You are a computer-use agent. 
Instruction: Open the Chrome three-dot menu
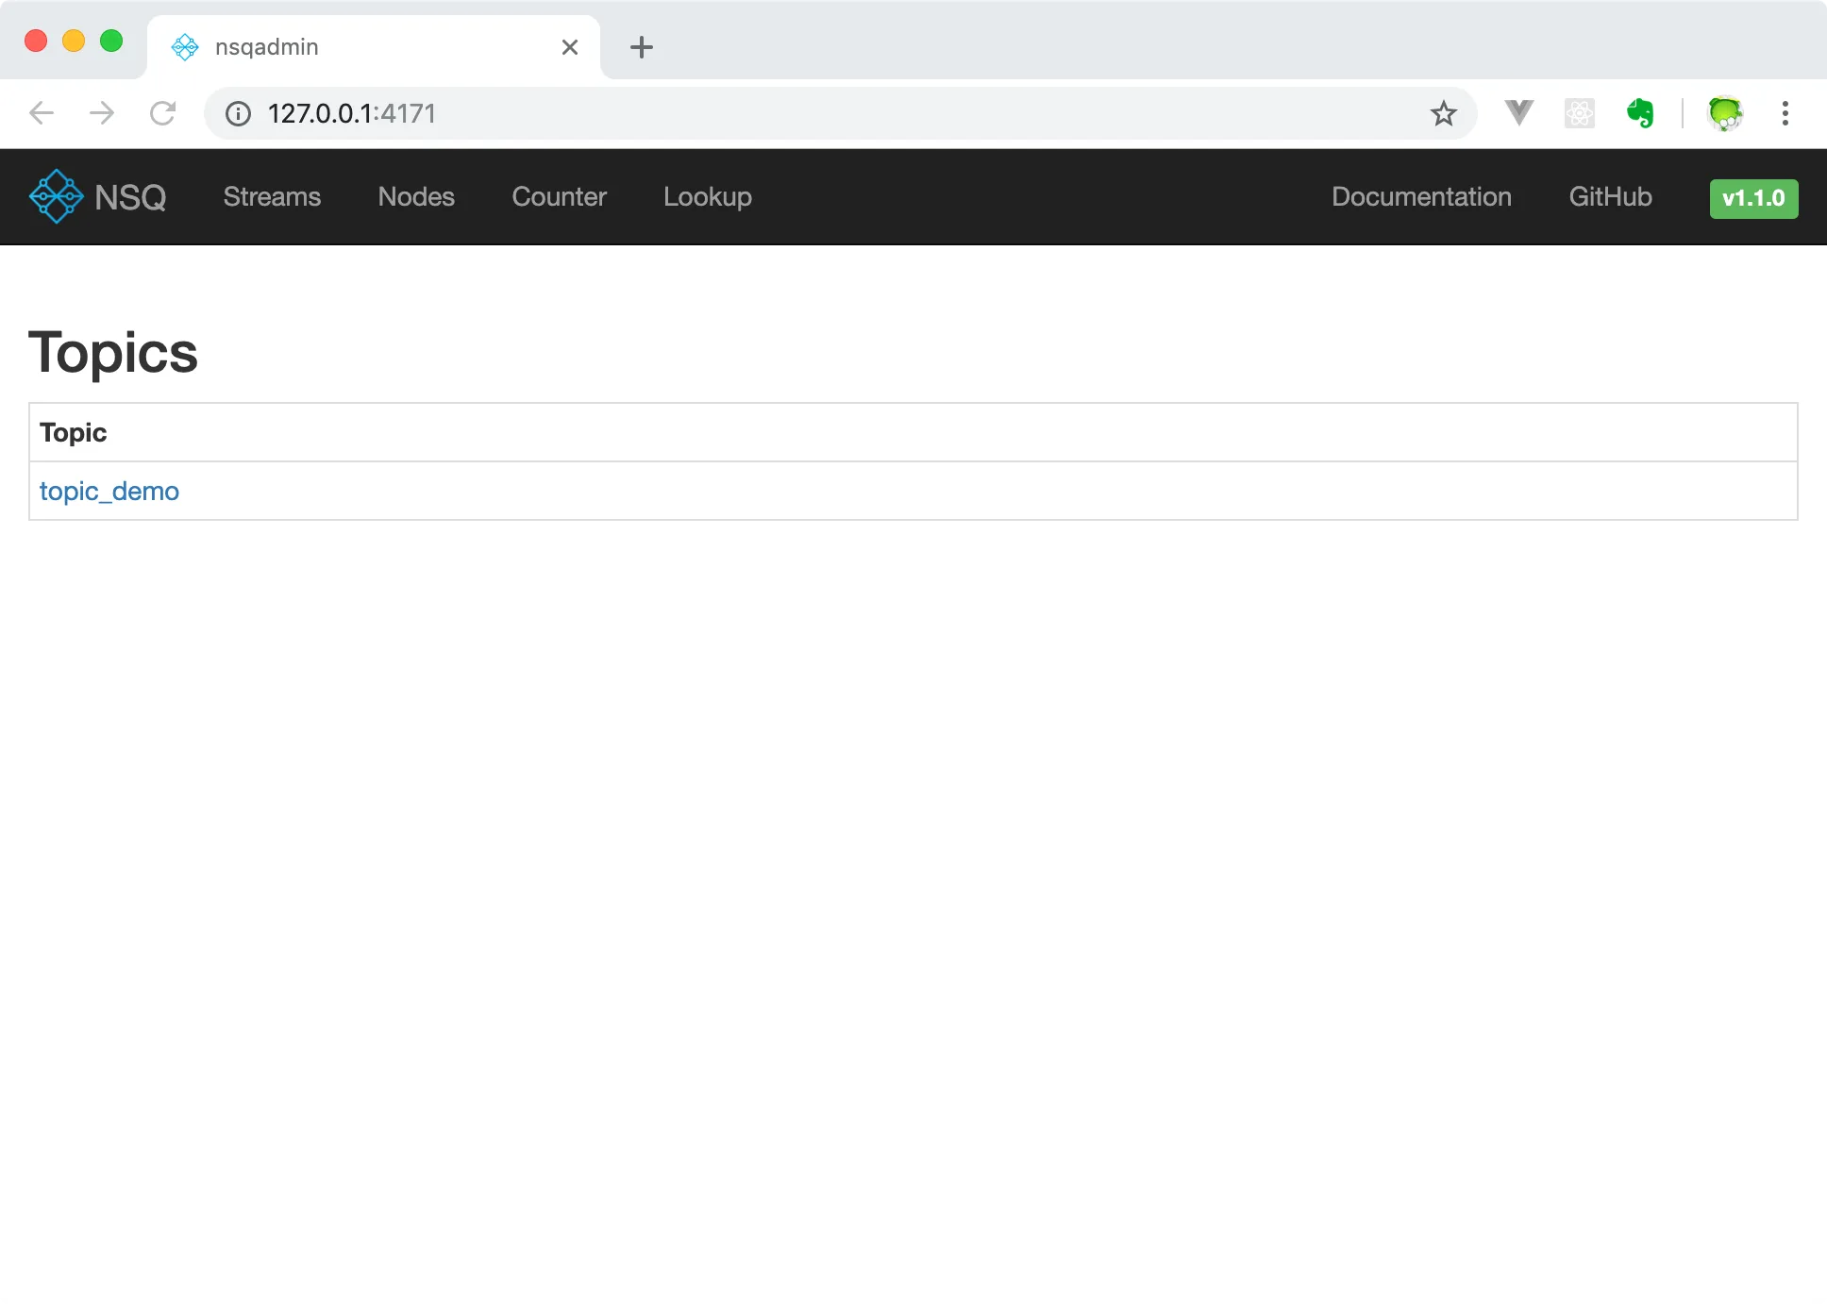pos(1785,113)
